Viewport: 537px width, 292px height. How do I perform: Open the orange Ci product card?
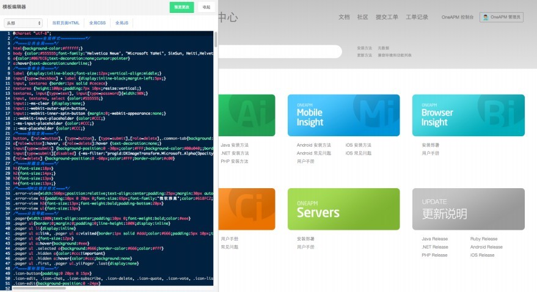(247, 209)
